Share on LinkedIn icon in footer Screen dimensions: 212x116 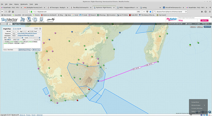[x=207, y=115]
